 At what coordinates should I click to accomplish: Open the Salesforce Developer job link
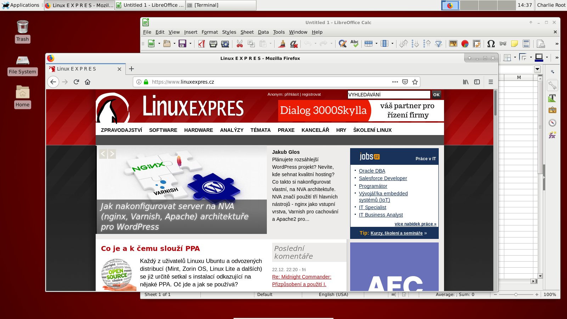[383, 178]
